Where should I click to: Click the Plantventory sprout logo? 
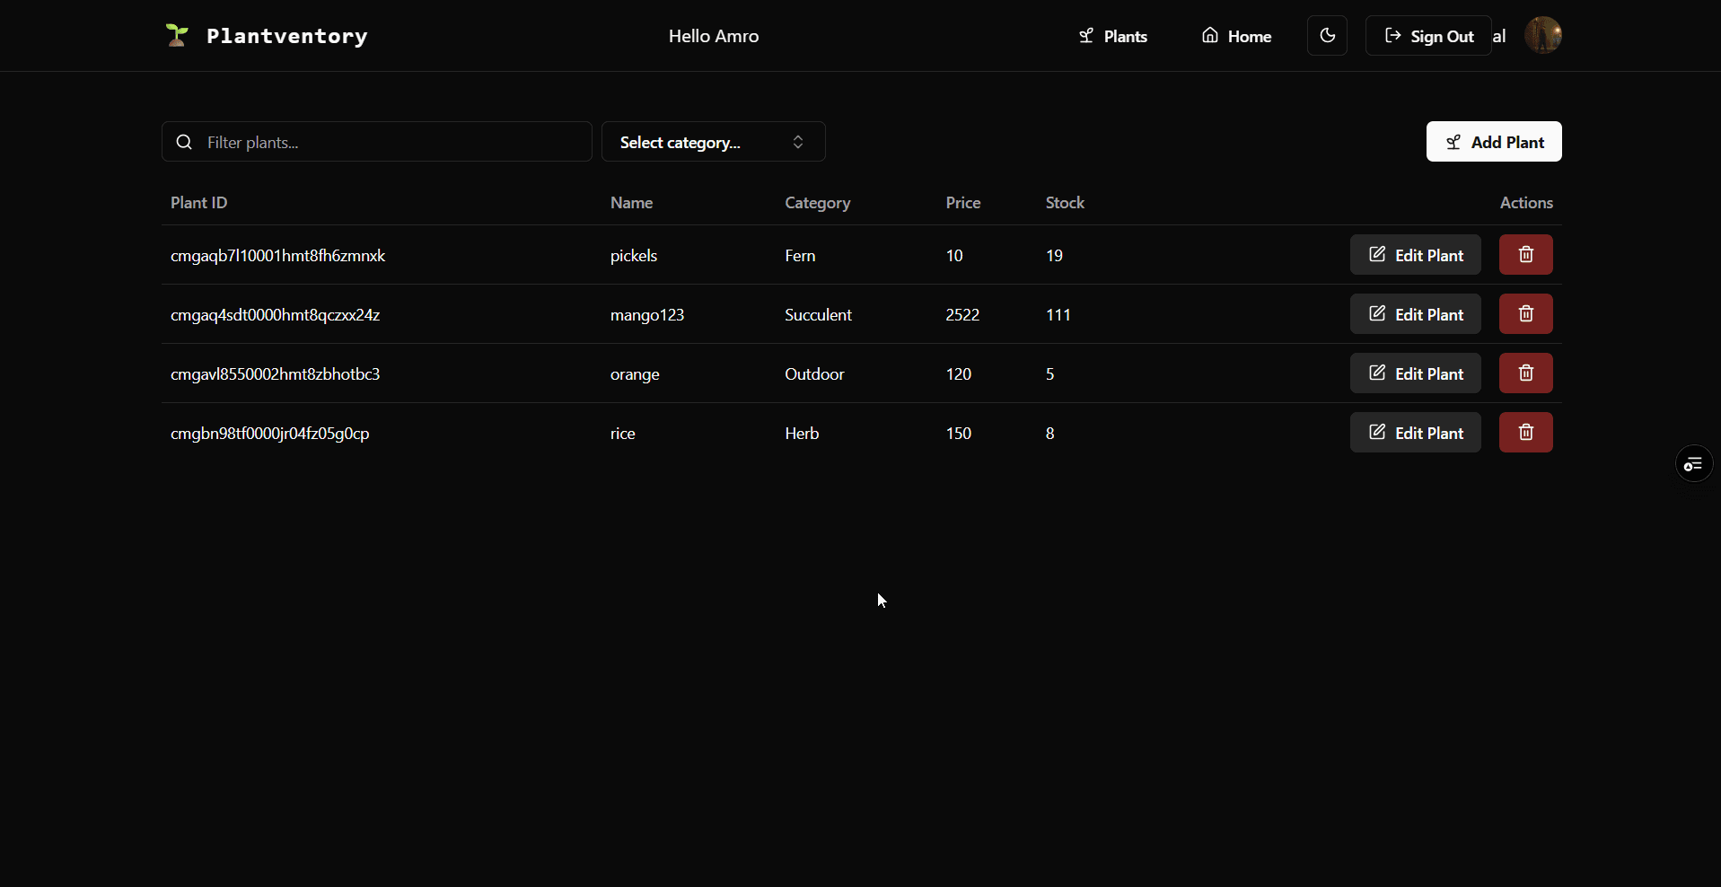pos(177,36)
